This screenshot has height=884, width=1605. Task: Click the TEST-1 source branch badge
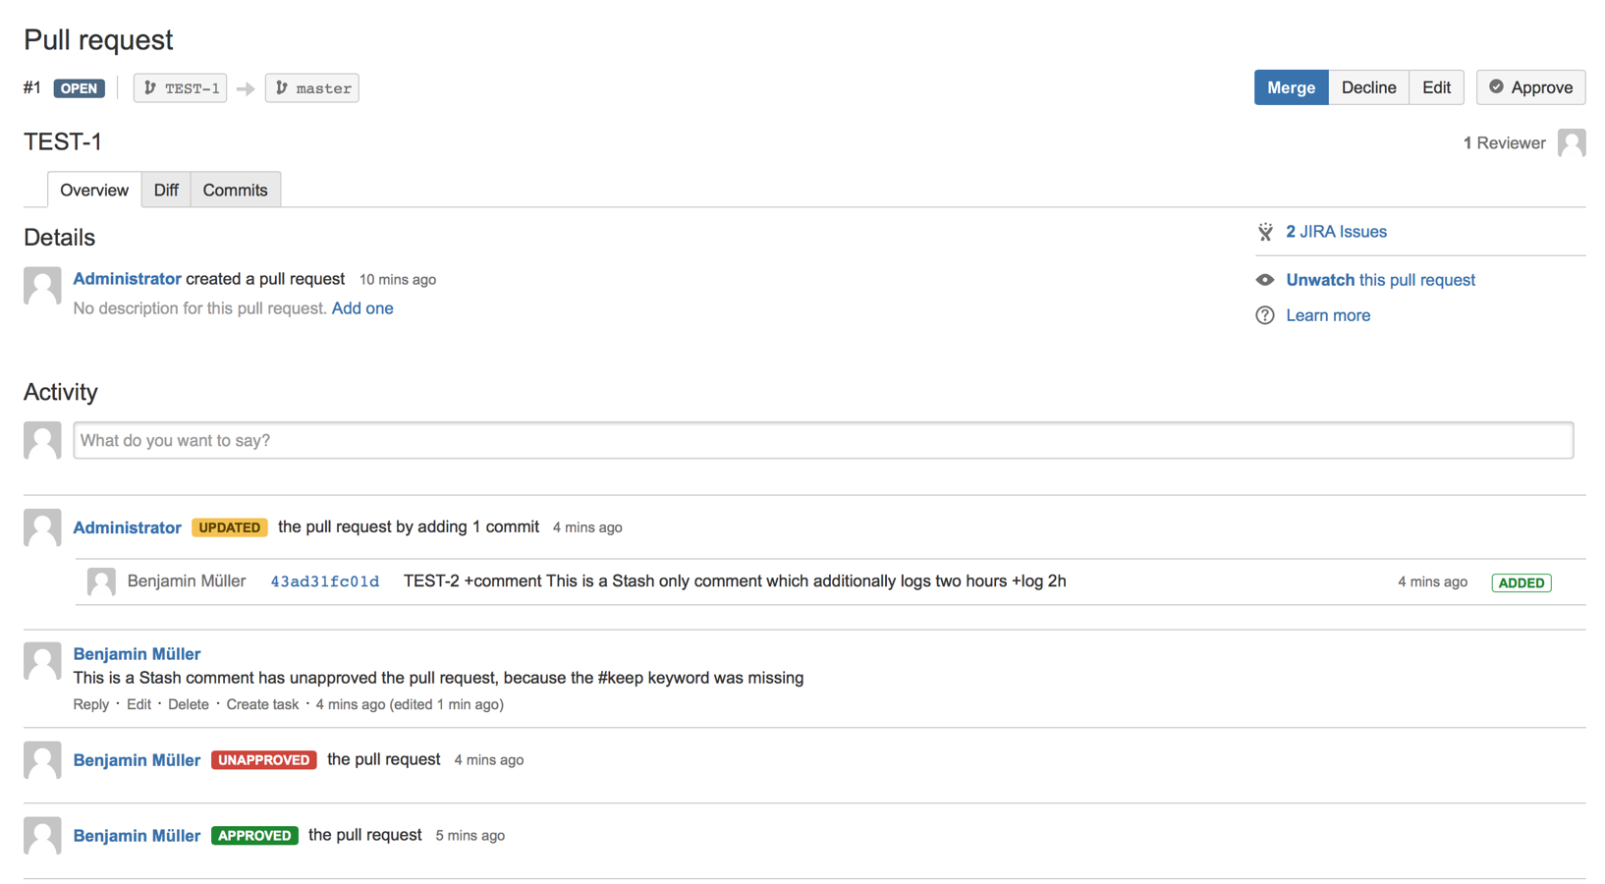181,88
